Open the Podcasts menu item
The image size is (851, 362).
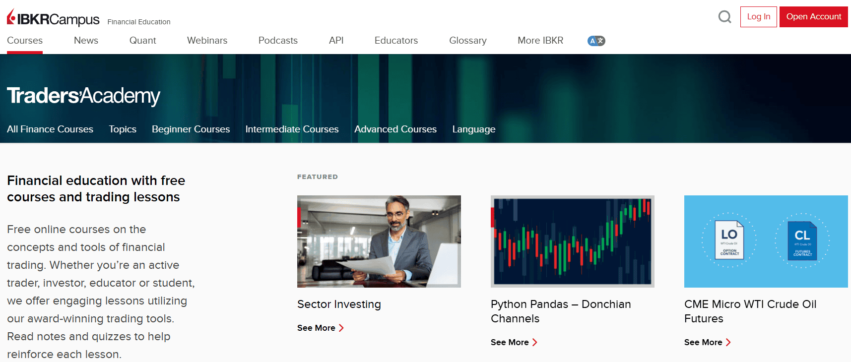click(x=278, y=41)
